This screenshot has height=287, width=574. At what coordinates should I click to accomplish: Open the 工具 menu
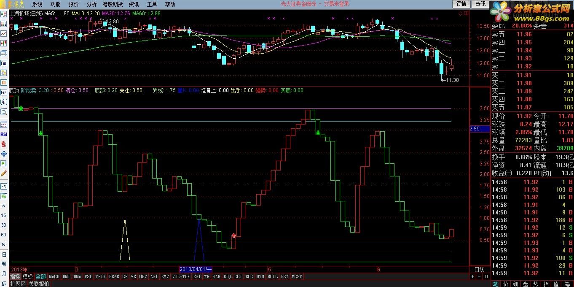coord(152,4)
